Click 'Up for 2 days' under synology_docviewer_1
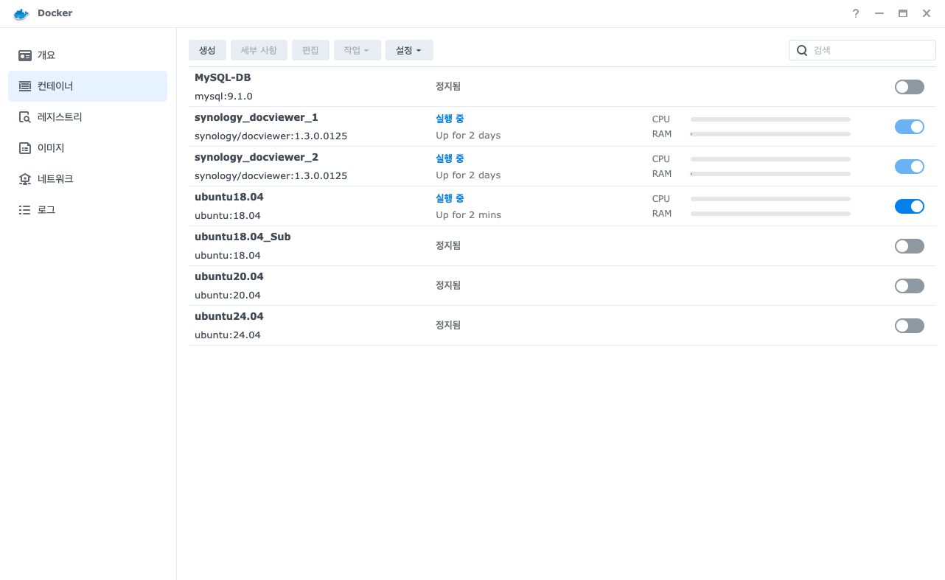 pyautogui.click(x=468, y=136)
